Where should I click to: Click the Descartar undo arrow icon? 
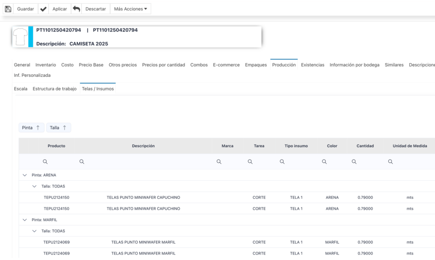76,9
